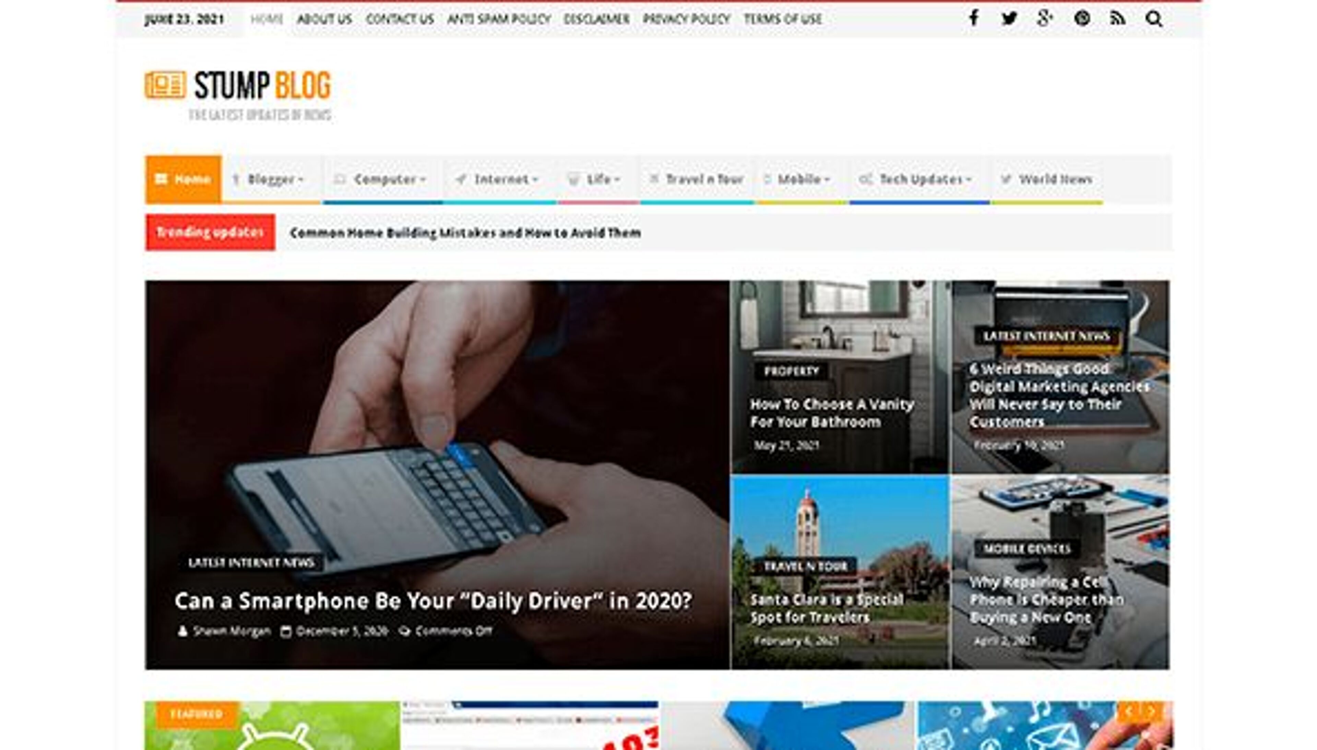This screenshot has width=1317, height=750.
Task: Open the RSS feed icon
Action: (x=1117, y=19)
